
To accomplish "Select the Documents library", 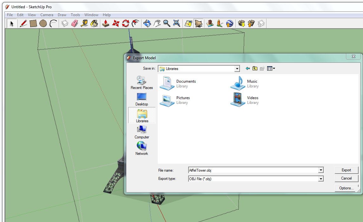I will (178, 83).
